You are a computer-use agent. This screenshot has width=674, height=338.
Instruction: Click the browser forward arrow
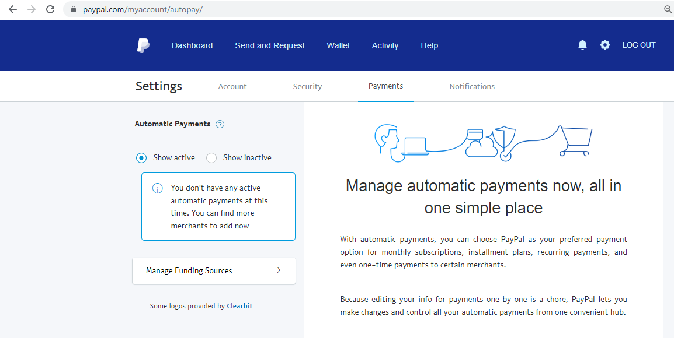tap(32, 9)
